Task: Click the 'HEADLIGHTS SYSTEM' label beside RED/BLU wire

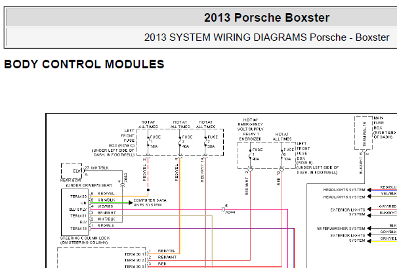Action: click(344, 190)
